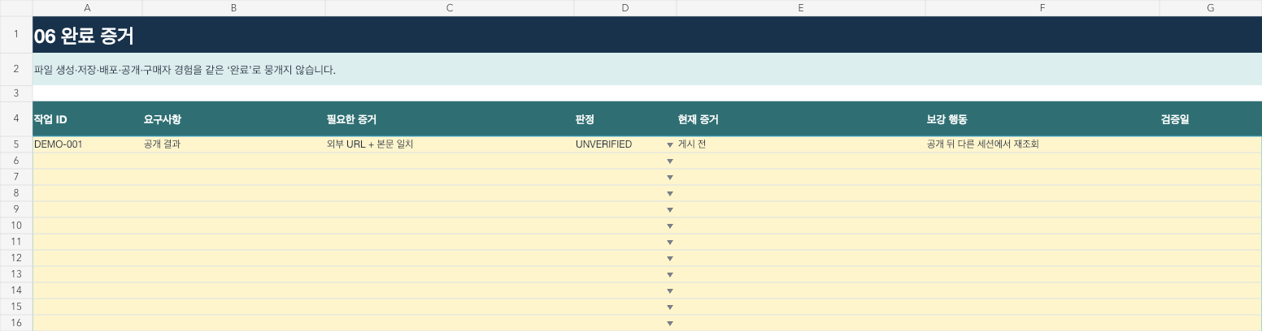Click the description cell starting '파일 생성·저장·배포'
Screen dimensions: 1262x331
point(647,69)
